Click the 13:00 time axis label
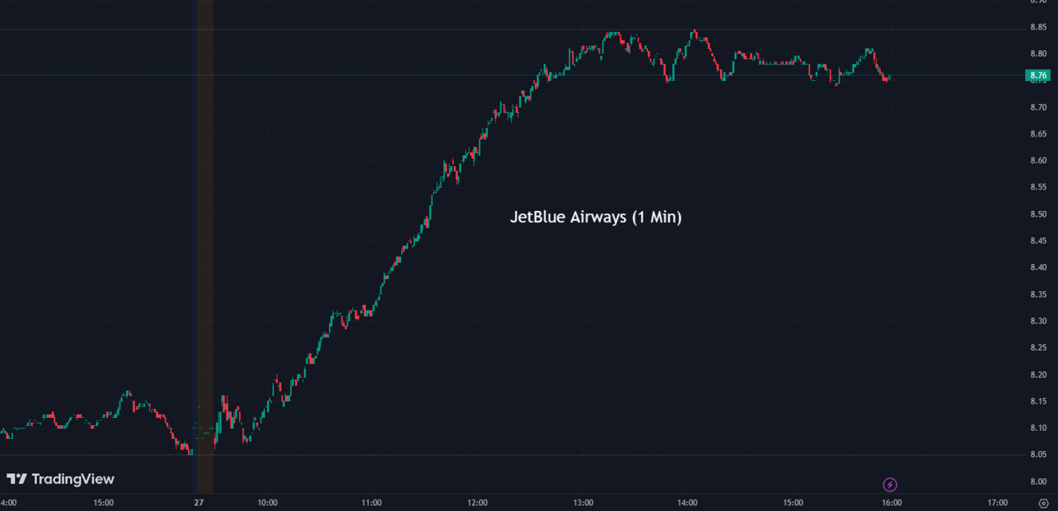The height and width of the screenshot is (511, 1058). [582, 503]
